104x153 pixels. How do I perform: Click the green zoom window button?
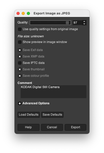28,13
